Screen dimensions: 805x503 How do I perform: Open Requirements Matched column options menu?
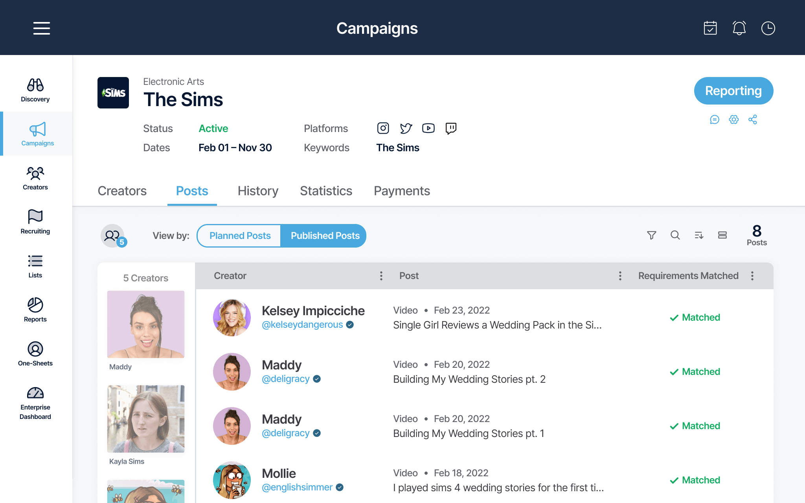pyautogui.click(x=752, y=276)
